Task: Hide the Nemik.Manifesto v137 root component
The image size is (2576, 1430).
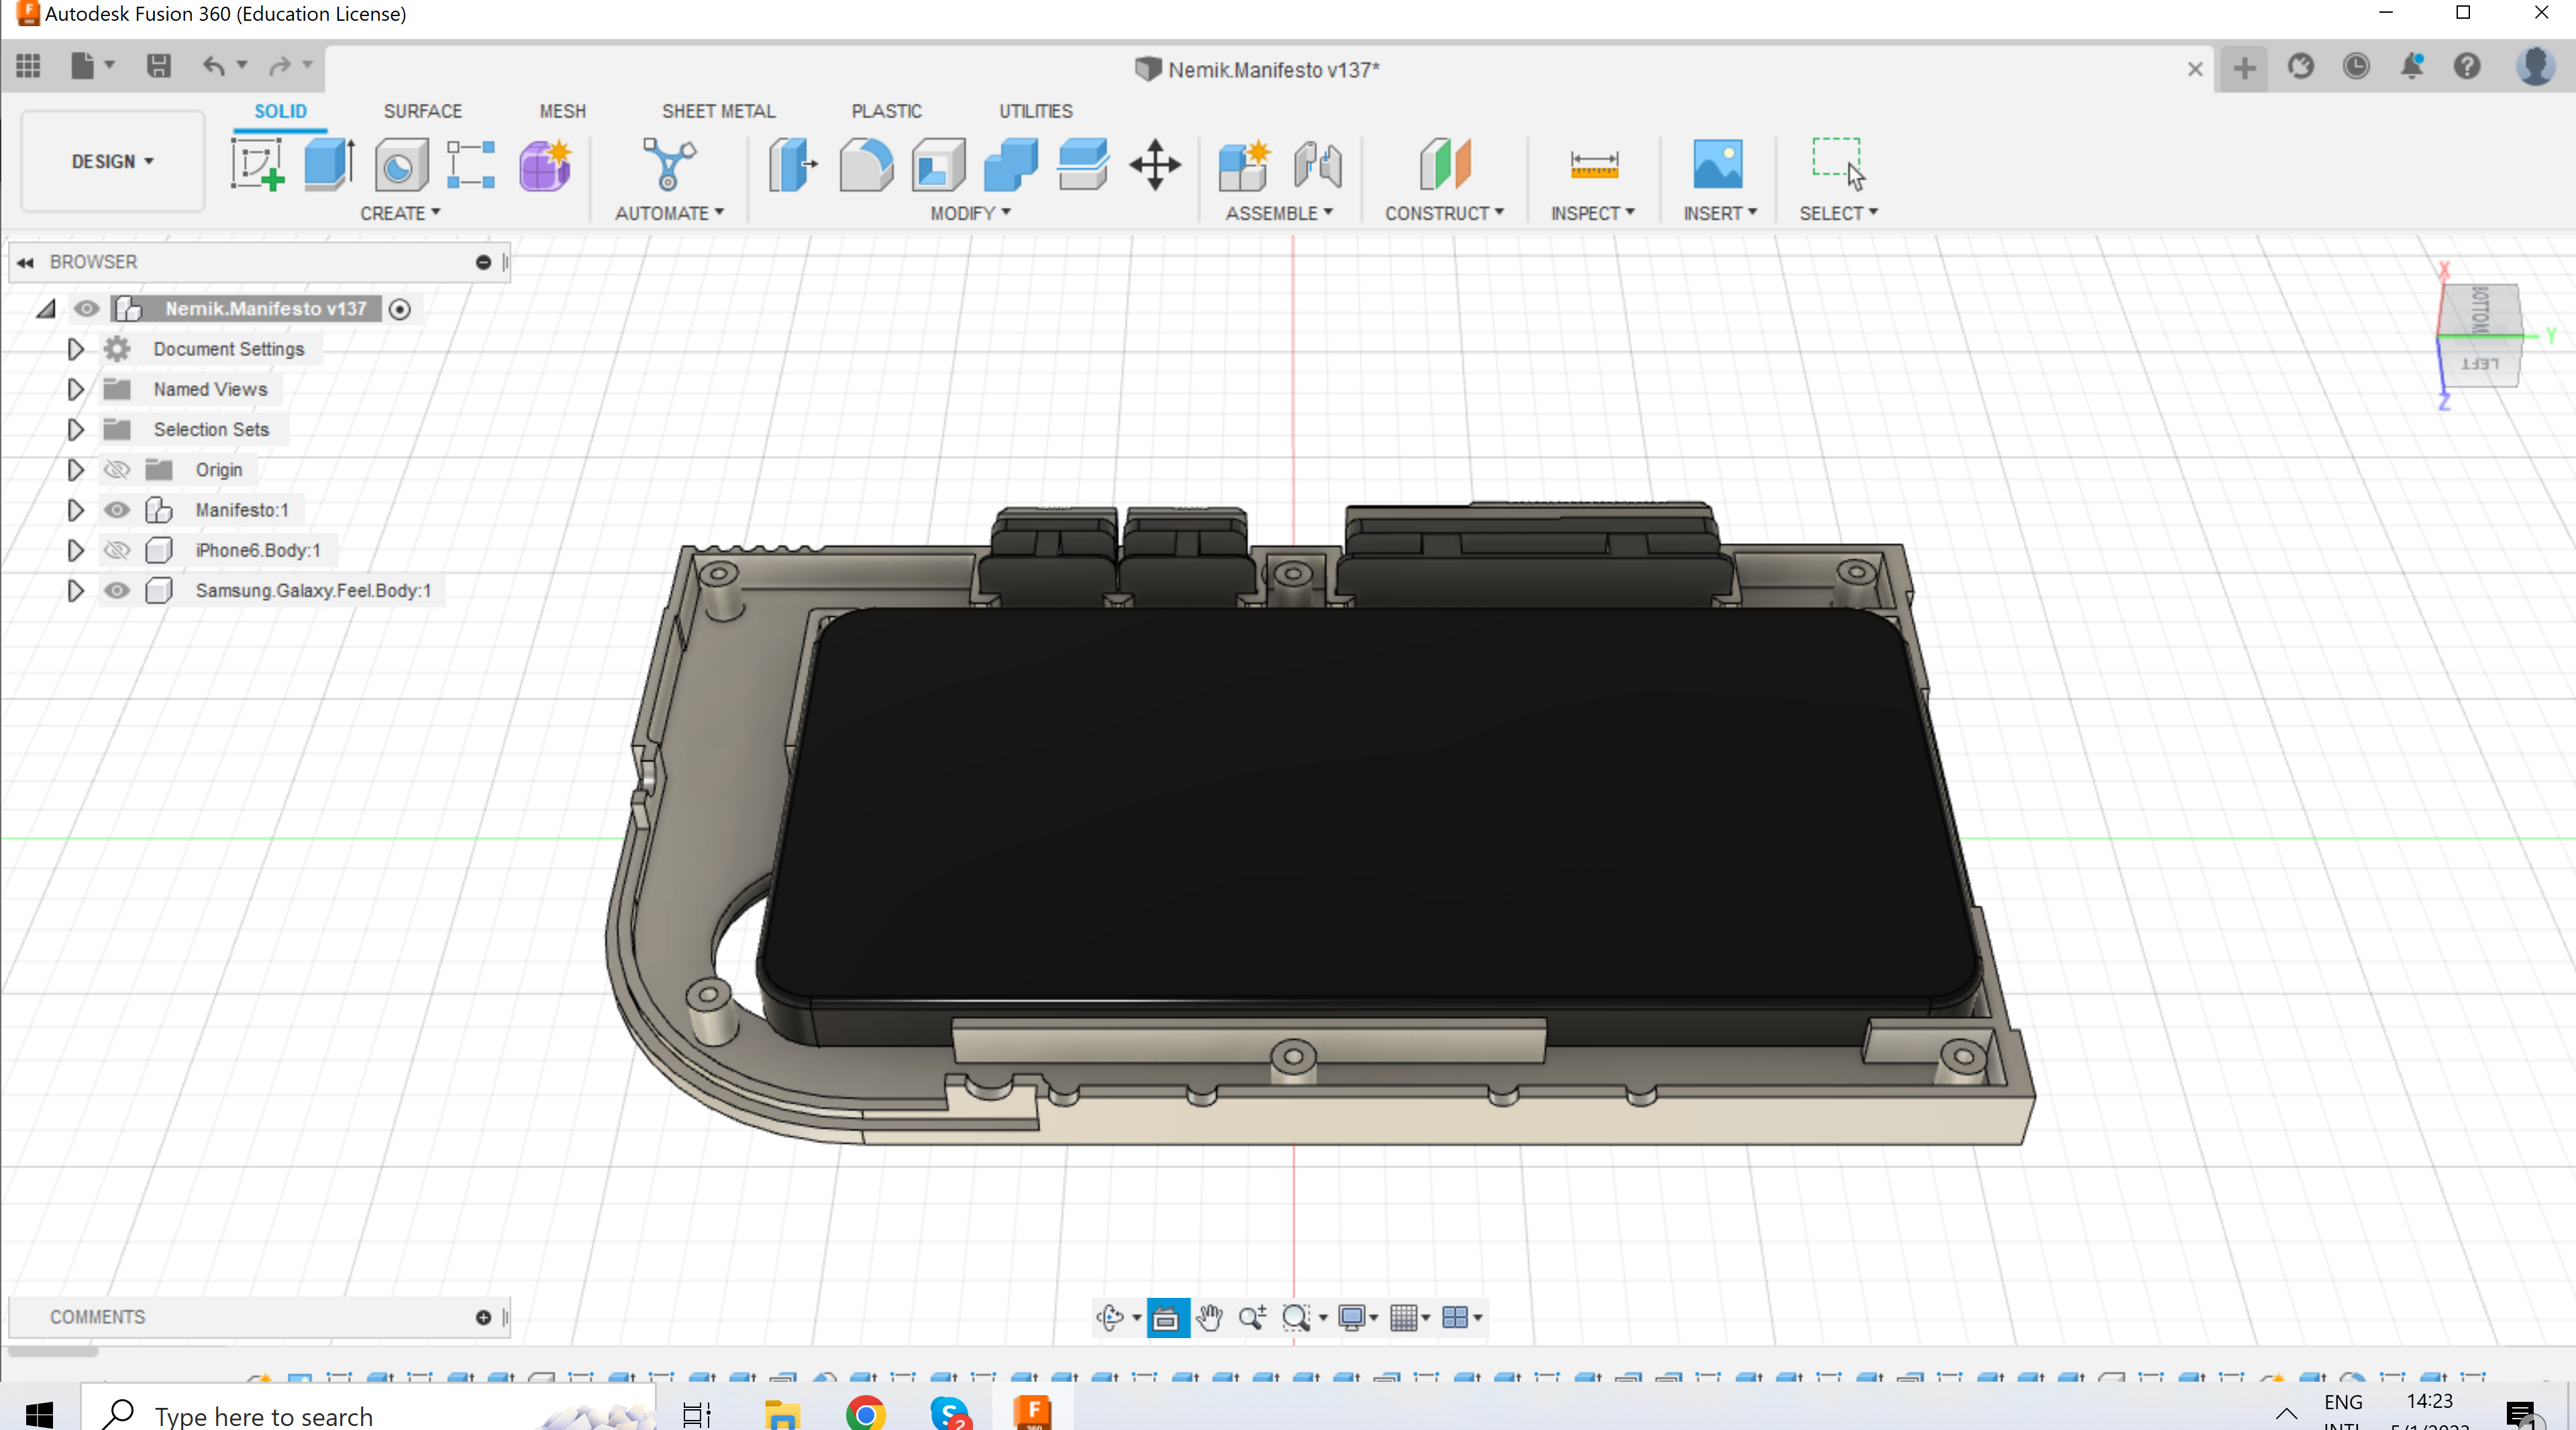Action: point(86,309)
